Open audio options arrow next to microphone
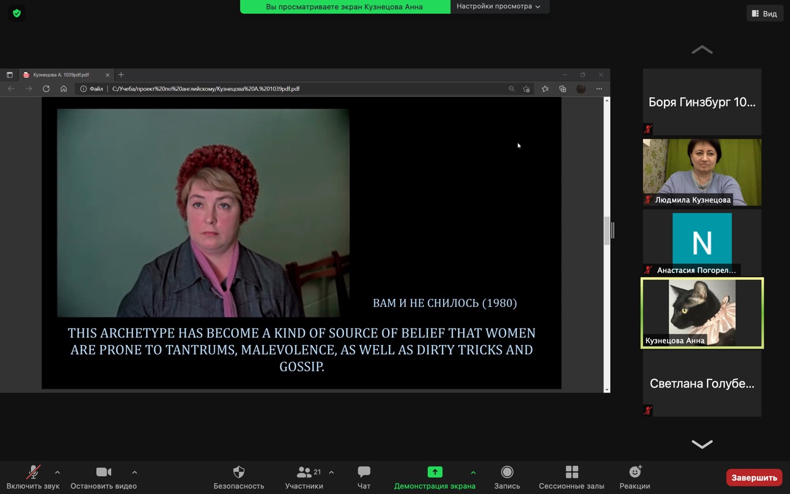790x494 pixels. click(57, 472)
